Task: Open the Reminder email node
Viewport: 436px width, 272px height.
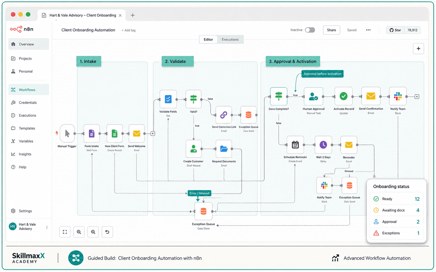Action: (x=349, y=145)
